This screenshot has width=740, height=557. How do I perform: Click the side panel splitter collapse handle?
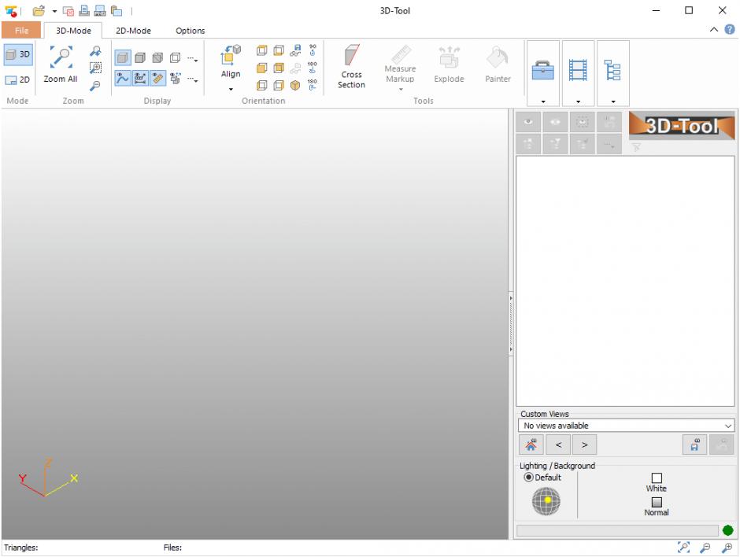[x=511, y=323]
